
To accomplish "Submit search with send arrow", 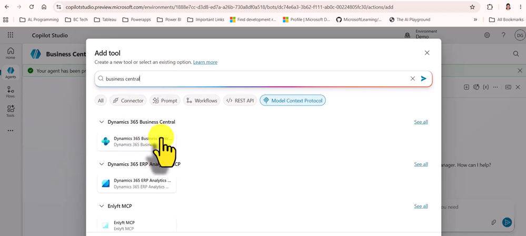I will point(424,78).
